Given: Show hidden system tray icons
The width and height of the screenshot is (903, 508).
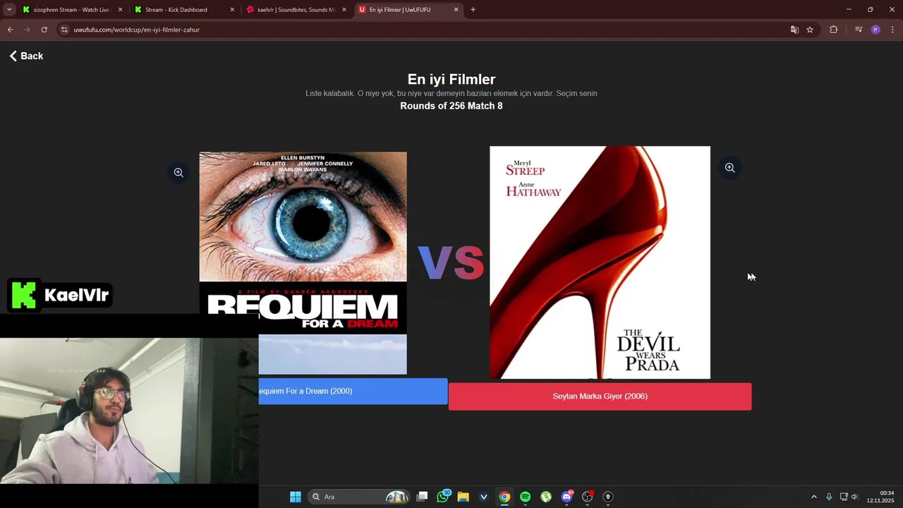Looking at the screenshot, I should (x=813, y=497).
